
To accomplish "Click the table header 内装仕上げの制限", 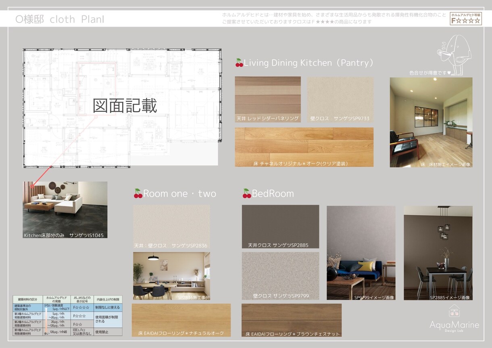I will (108, 300).
